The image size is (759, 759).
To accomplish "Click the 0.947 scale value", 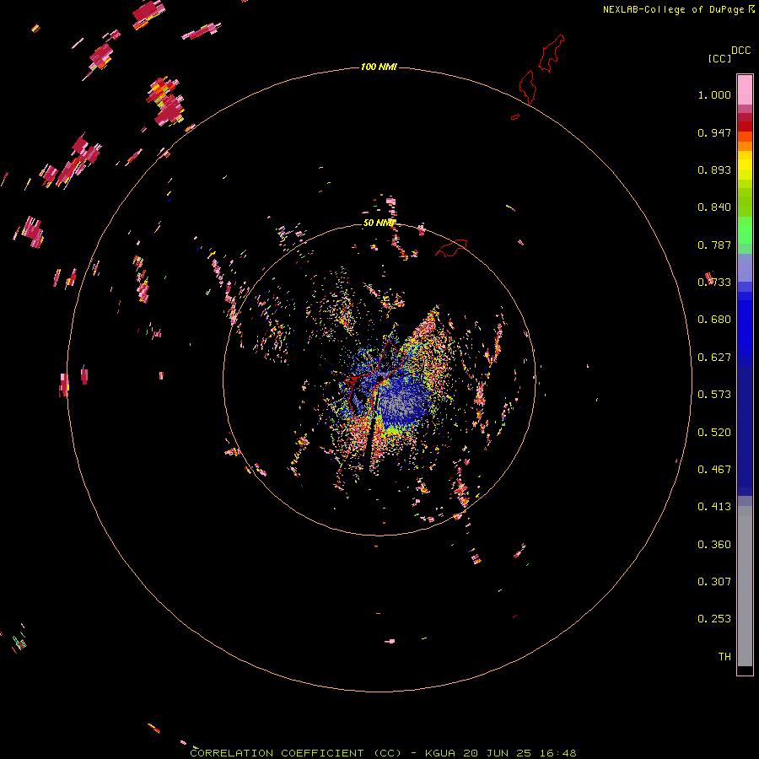I will (x=714, y=132).
